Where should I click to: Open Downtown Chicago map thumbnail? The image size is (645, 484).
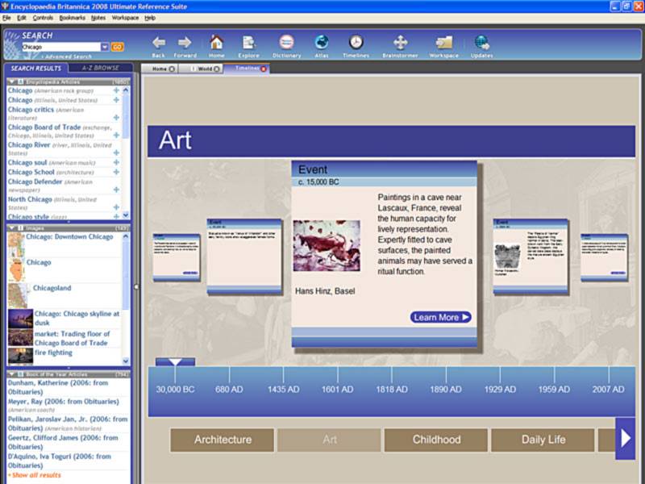pyautogui.click(x=16, y=244)
